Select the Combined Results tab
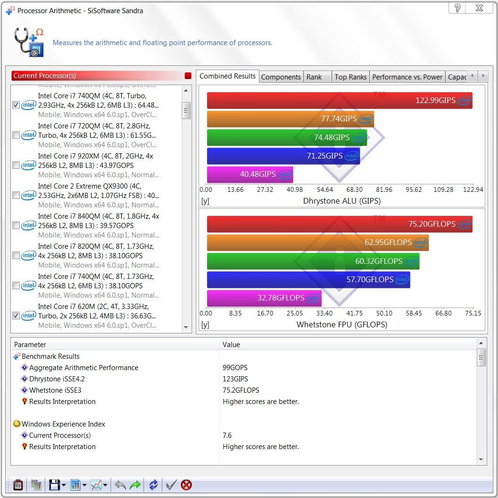Image resolution: width=498 pixels, height=498 pixels. (x=227, y=76)
